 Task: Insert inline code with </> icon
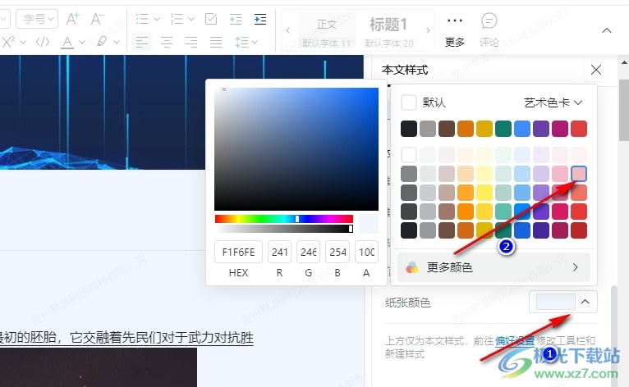click(x=43, y=42)
